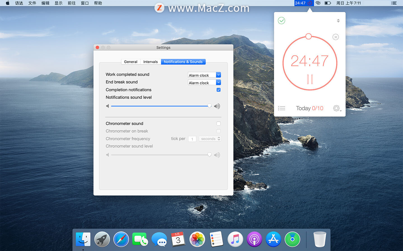Launch Launchpad from the Dock
The height and width of the screenshot is (251, 403).
[x=102, y=239]
